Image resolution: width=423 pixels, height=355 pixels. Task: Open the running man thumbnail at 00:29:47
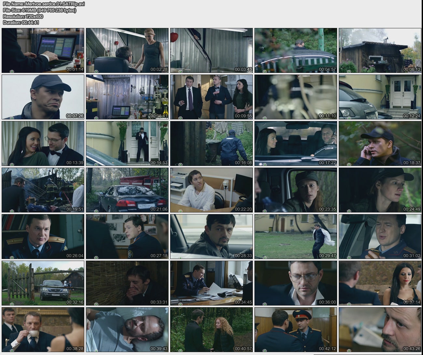[x=295, y=237]
